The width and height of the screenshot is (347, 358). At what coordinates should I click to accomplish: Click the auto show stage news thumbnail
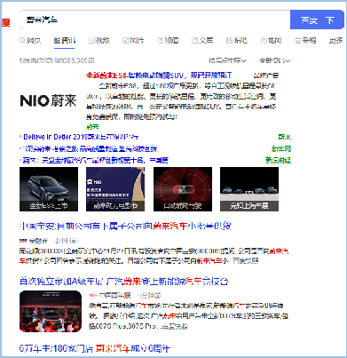[x=51, y=311]
